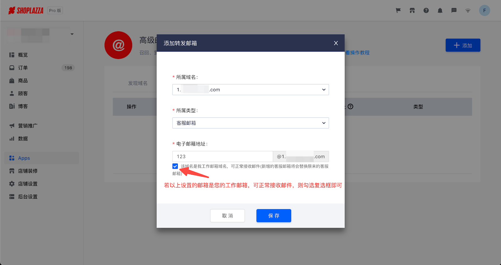Show notifications via bell icon
This screenshot has height=265, width=501.
point(440,11)
